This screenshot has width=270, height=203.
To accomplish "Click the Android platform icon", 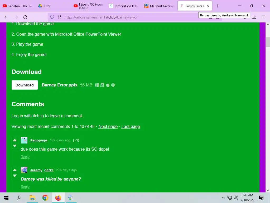I will [113, 85].
